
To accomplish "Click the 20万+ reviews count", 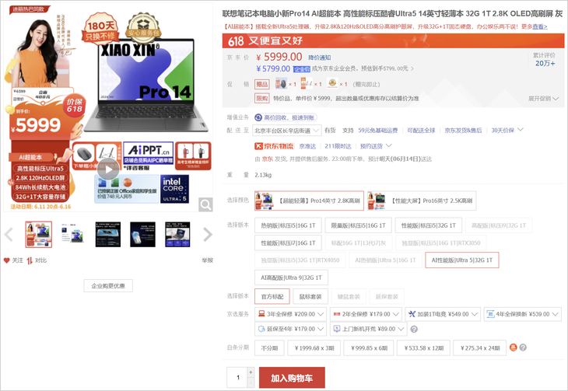I will (545, 64).
